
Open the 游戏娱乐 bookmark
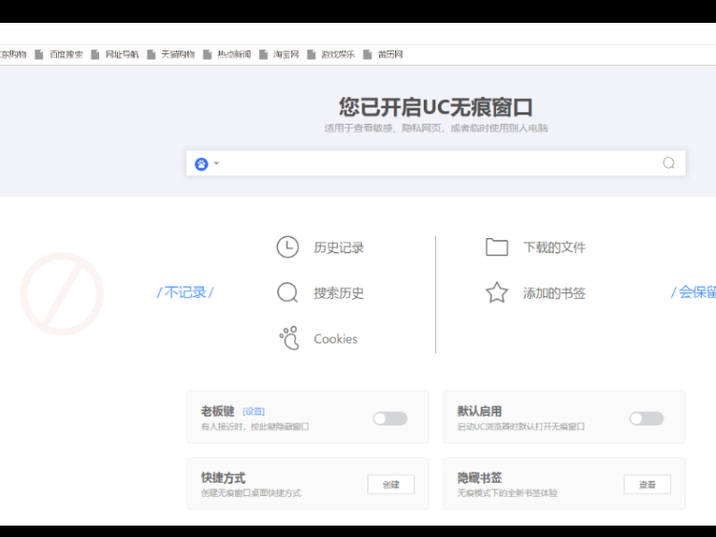(331, 55)
